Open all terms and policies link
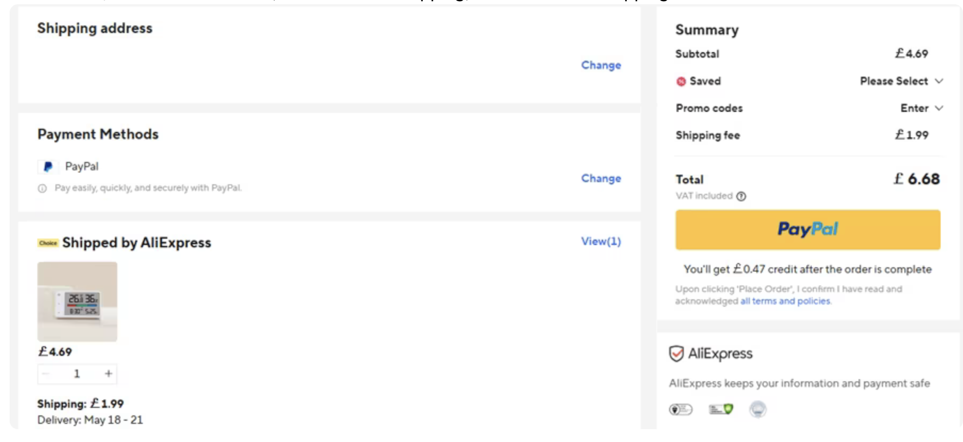Viewport: 963px width, 442px height. 785,301
